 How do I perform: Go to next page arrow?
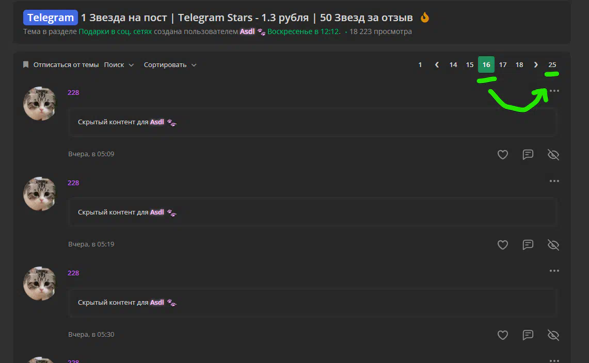[x=536, y=64]
